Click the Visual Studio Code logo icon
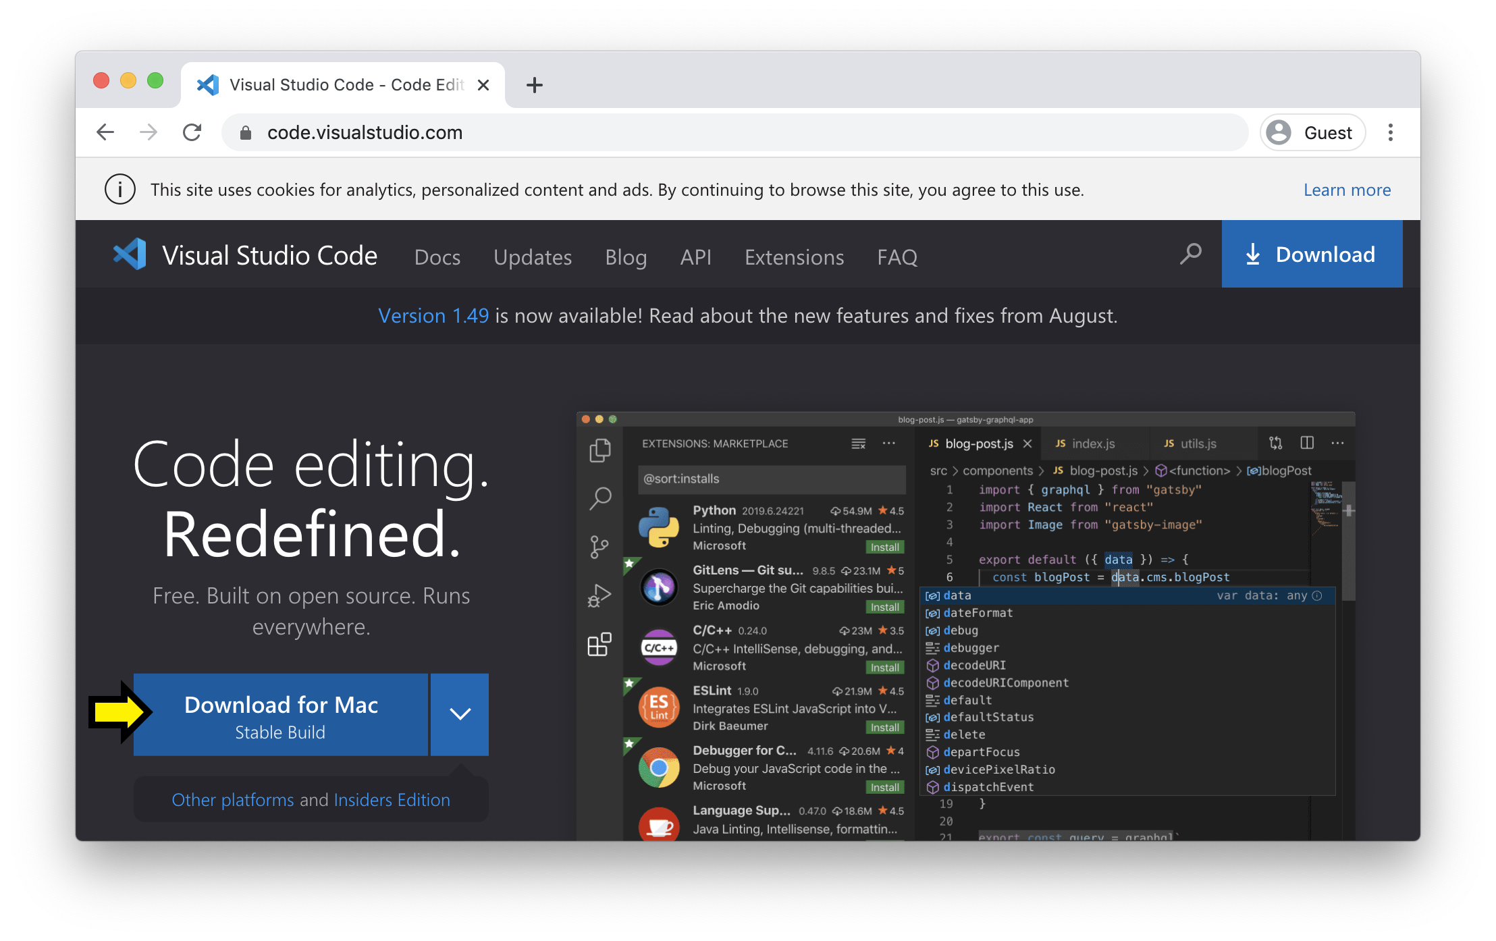1496x941 pixels. tap(130, 254)
